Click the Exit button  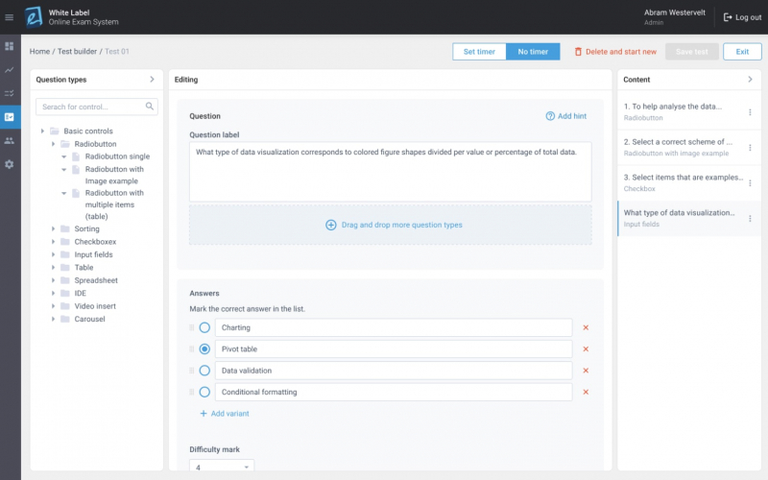pos(742,52)
